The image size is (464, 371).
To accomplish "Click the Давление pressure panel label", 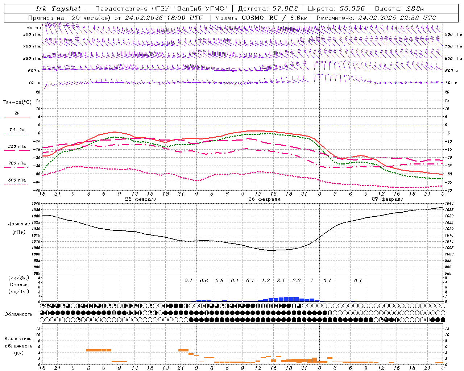I will click(19, 224).
